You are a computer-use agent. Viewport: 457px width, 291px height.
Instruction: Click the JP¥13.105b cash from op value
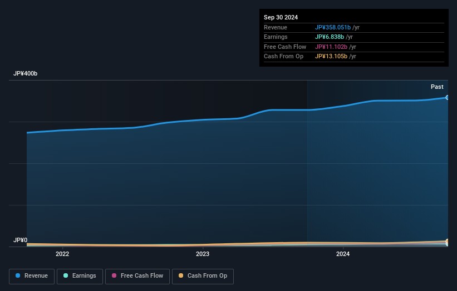point(332,57)
